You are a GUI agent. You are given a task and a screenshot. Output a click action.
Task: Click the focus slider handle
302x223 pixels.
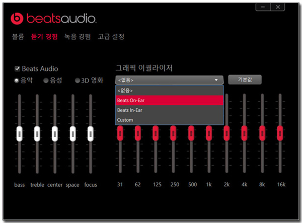coord(91,134)
